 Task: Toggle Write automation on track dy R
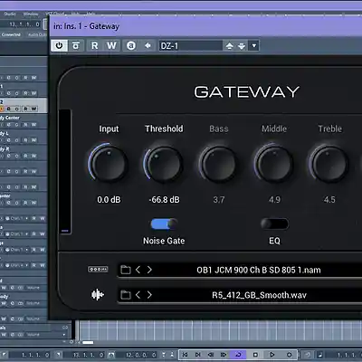tap(34, 156)
